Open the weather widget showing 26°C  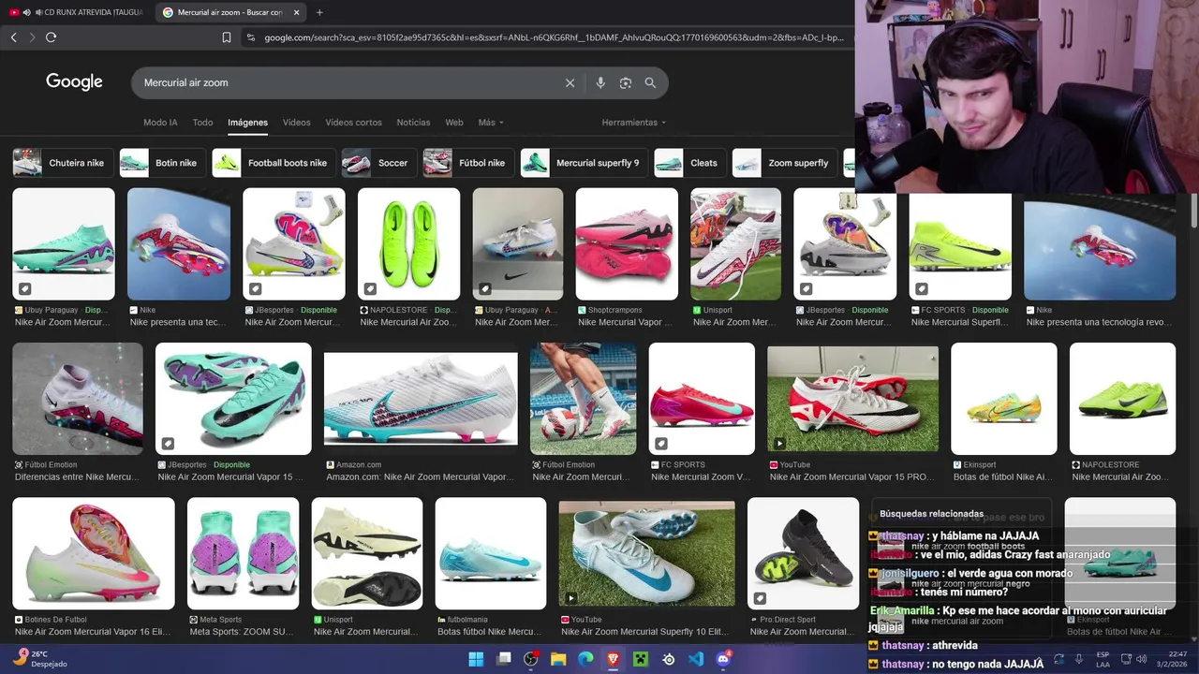[x=42, y=659]
